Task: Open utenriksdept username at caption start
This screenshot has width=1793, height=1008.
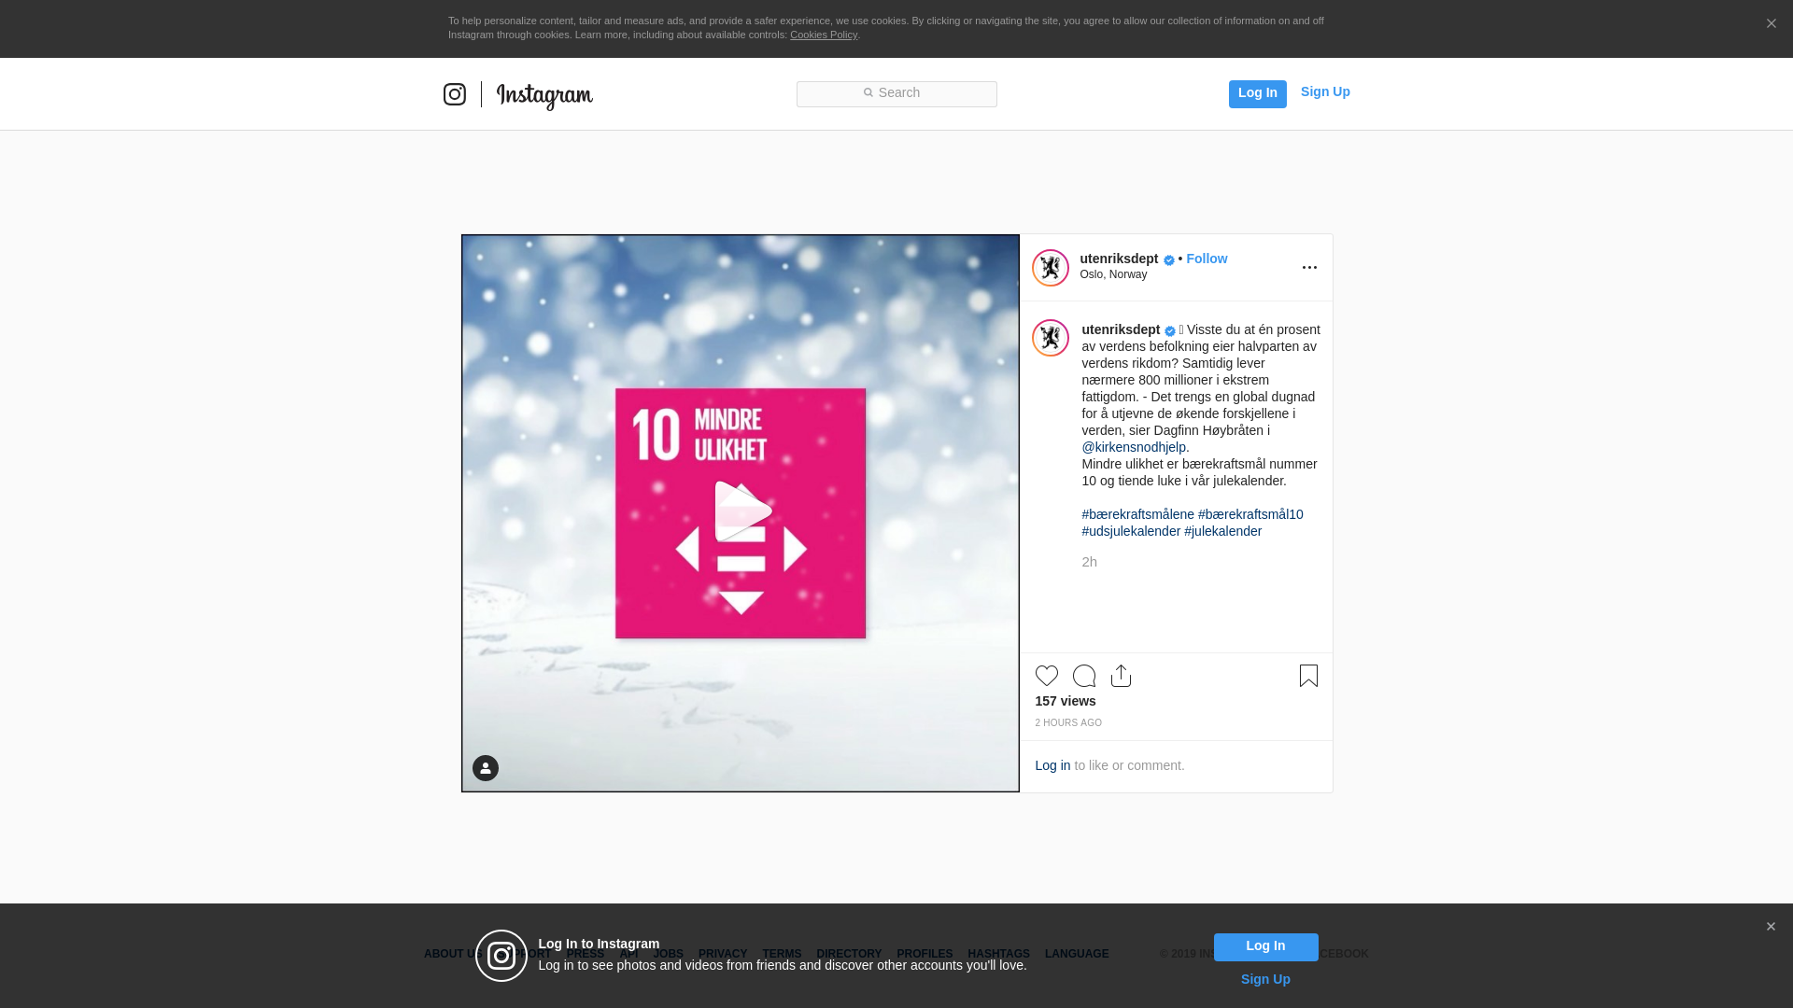Action: tap(1121, 329)
